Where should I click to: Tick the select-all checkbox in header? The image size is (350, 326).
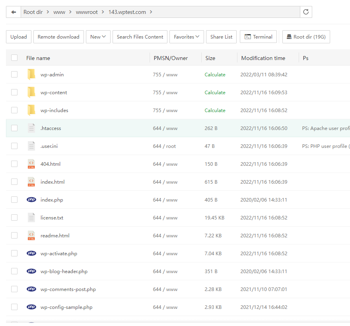click(14, 58)
